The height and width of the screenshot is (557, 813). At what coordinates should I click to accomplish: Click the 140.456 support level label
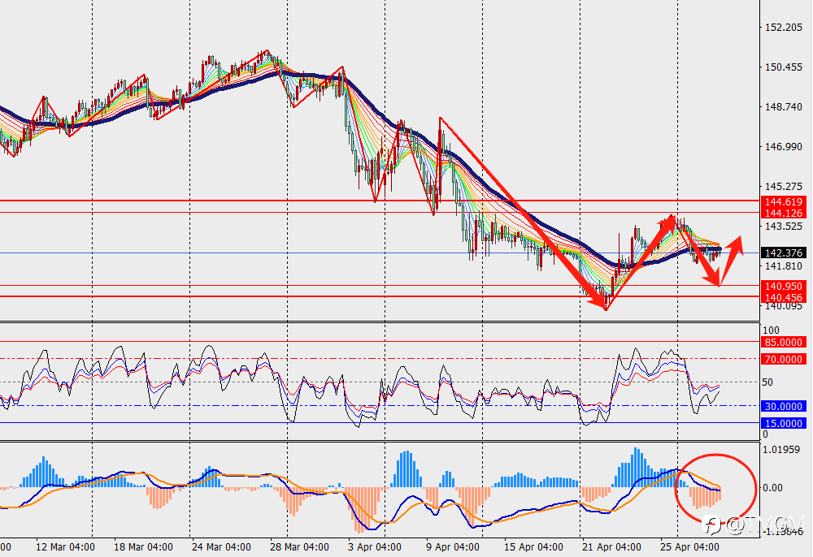tap(784, 298)
